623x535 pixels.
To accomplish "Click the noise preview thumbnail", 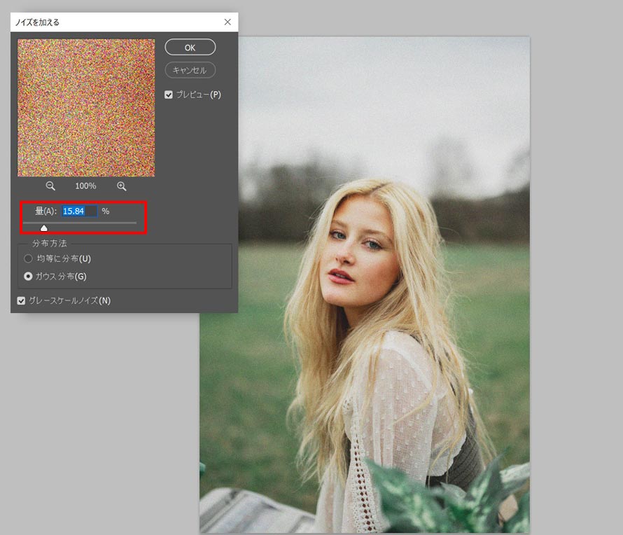I will tap(86, 108).
